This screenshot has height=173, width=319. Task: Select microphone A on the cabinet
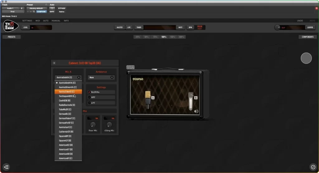pos(148,100)
